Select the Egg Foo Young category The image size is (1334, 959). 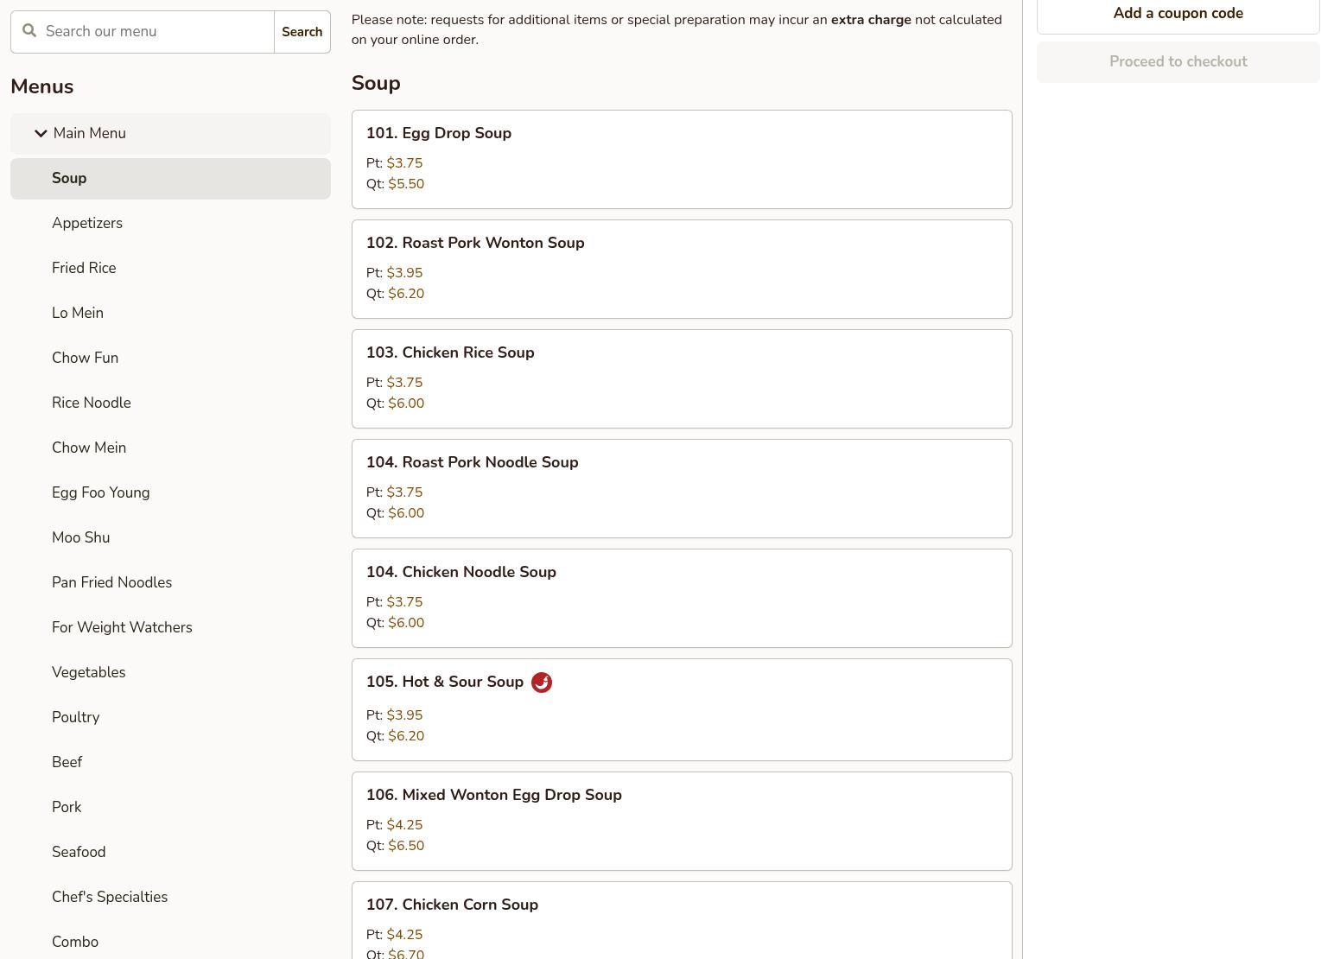click(100, 493)
